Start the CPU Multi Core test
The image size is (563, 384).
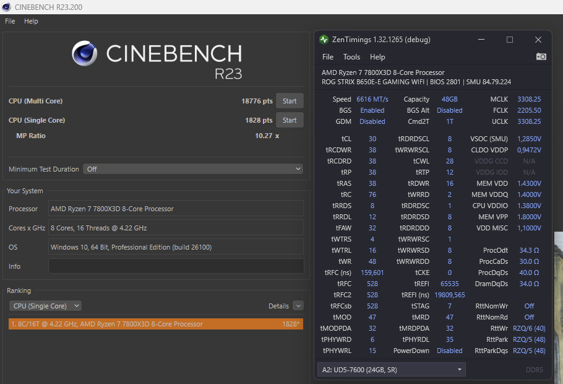(290, 101)
